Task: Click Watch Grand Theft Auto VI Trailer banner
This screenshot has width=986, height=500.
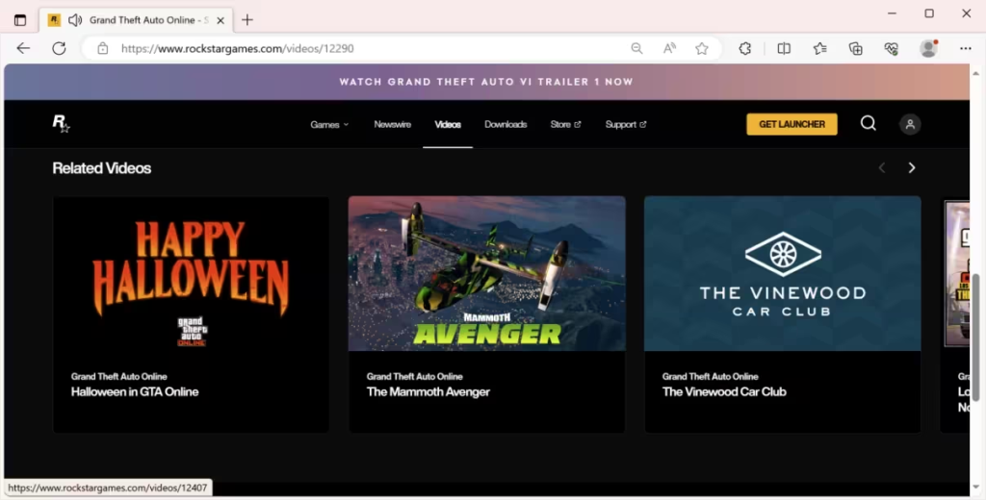Action: [x=486, y=82]
